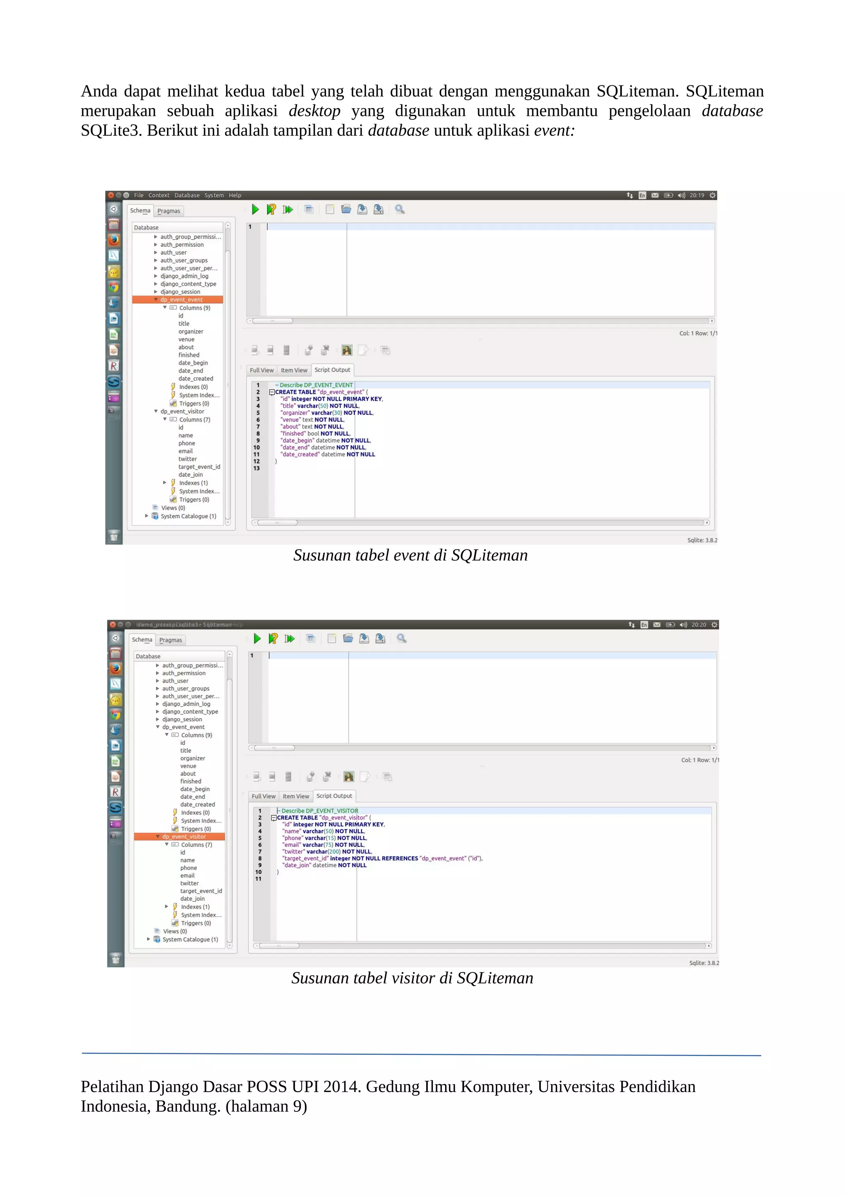
Task: Collapse Columns (7) node, visitor-table screenshot
Action: click(167, 844)
